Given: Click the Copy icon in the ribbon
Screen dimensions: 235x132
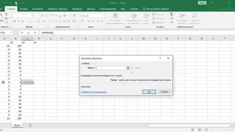Looking at the screenshot, I should click(6, 18).
